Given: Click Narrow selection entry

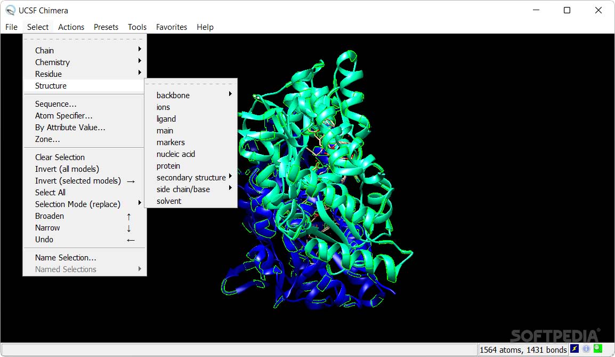Looking at the screenshot, I should point(84,228).
